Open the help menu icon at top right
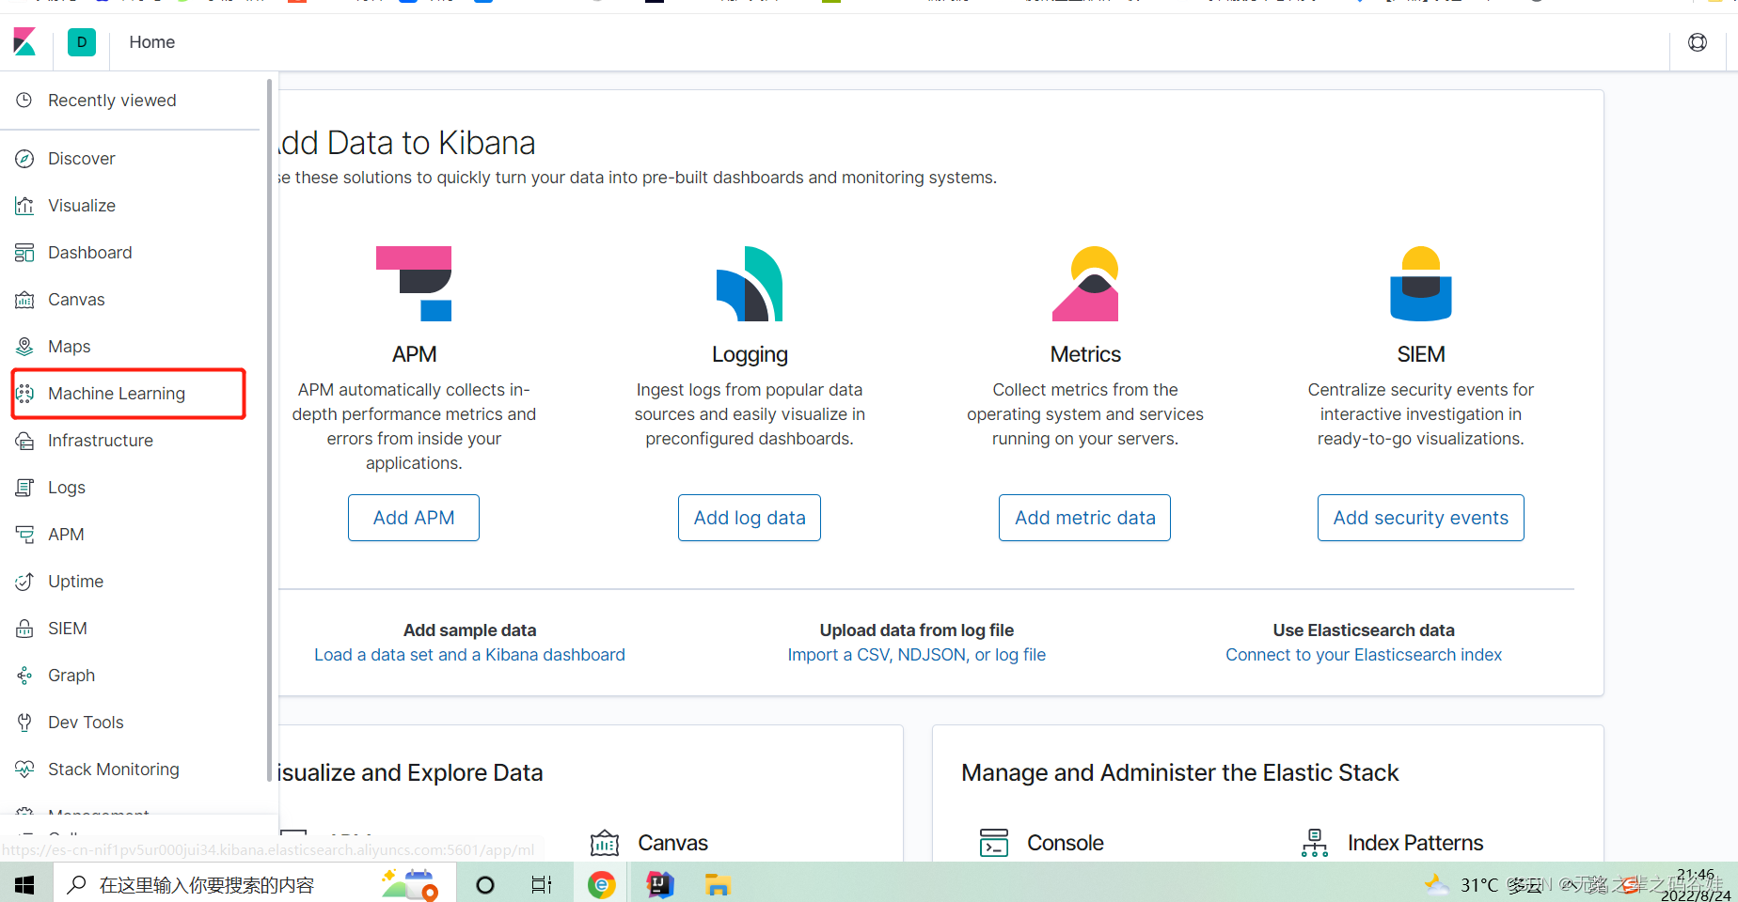Viewport: 1738px width, 902px height. [1698, 42]
